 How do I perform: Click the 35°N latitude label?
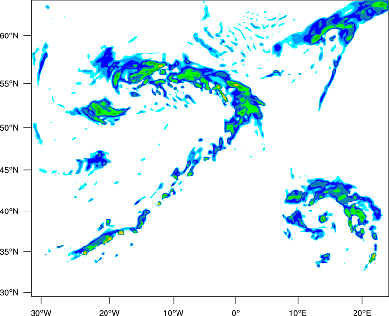[9, 252]
